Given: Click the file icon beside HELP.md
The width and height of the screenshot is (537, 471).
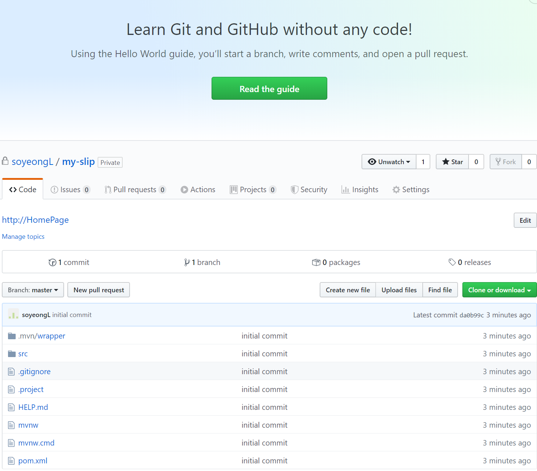Looking at the screenshot, I should (11, 407).
